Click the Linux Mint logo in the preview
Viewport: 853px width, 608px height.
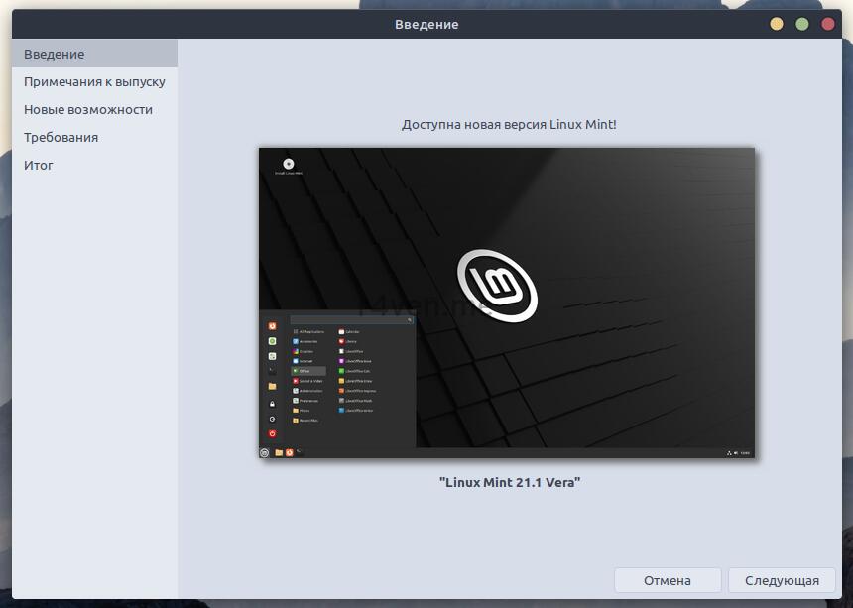pyautogui.click(x=496, y=286)
